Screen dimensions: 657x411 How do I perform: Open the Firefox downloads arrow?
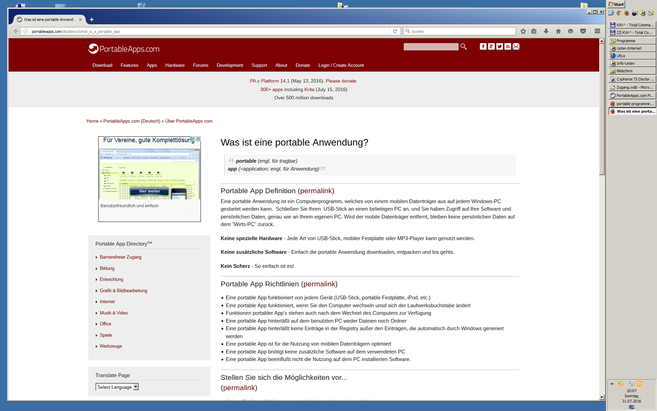click(x=546, y=31)
